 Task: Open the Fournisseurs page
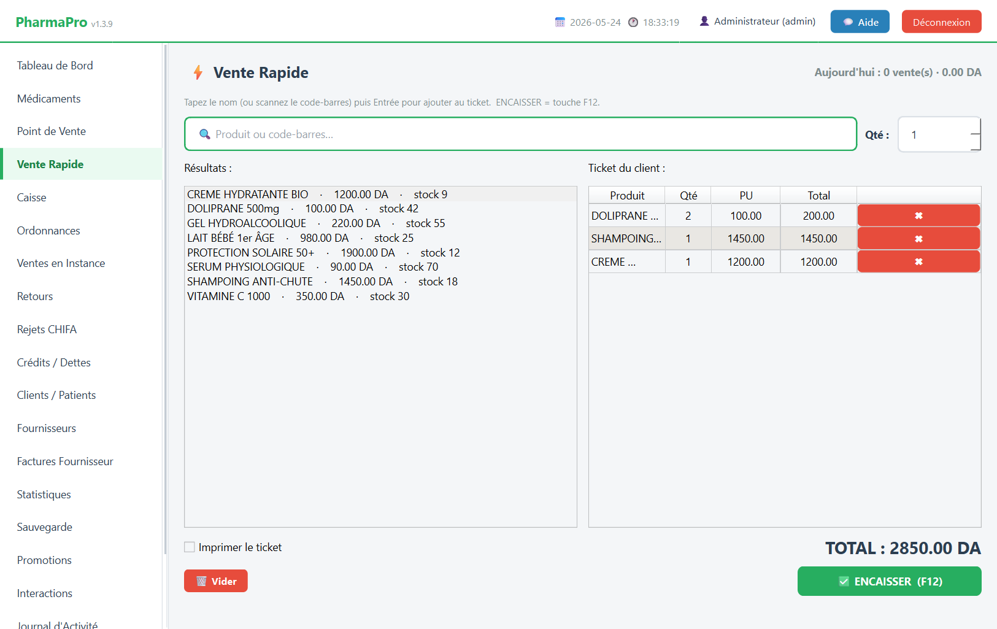[x=82, y=428]
